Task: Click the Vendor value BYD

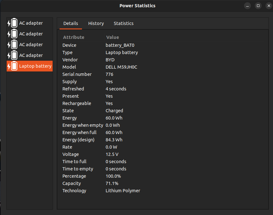Action: 110,59
